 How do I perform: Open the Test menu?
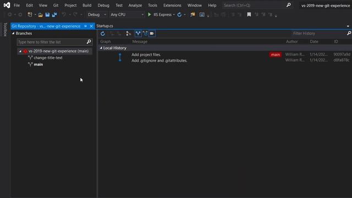pyautogui.click(x=119, y=5)
